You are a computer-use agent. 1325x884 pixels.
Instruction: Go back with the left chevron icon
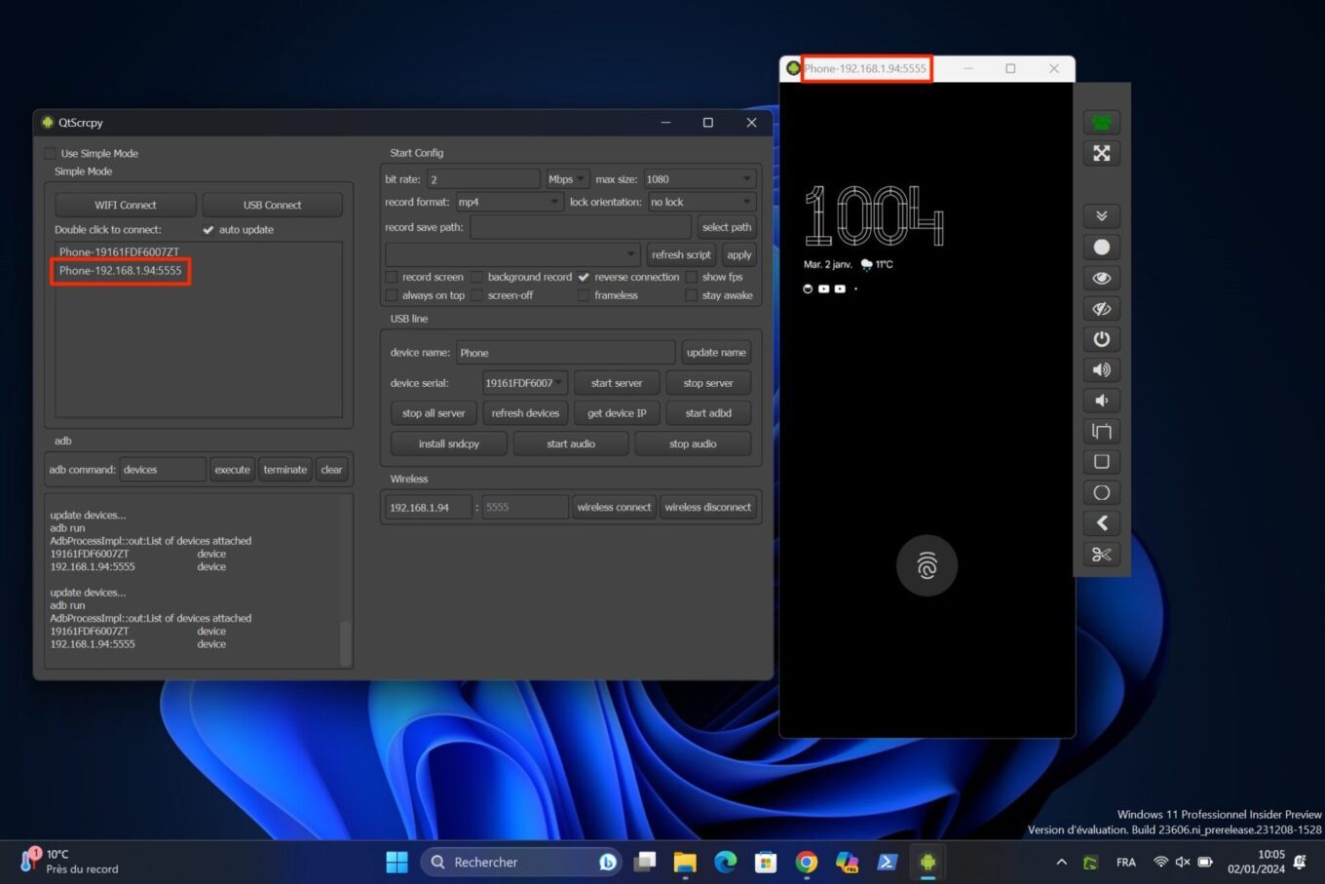point(1101,523)
